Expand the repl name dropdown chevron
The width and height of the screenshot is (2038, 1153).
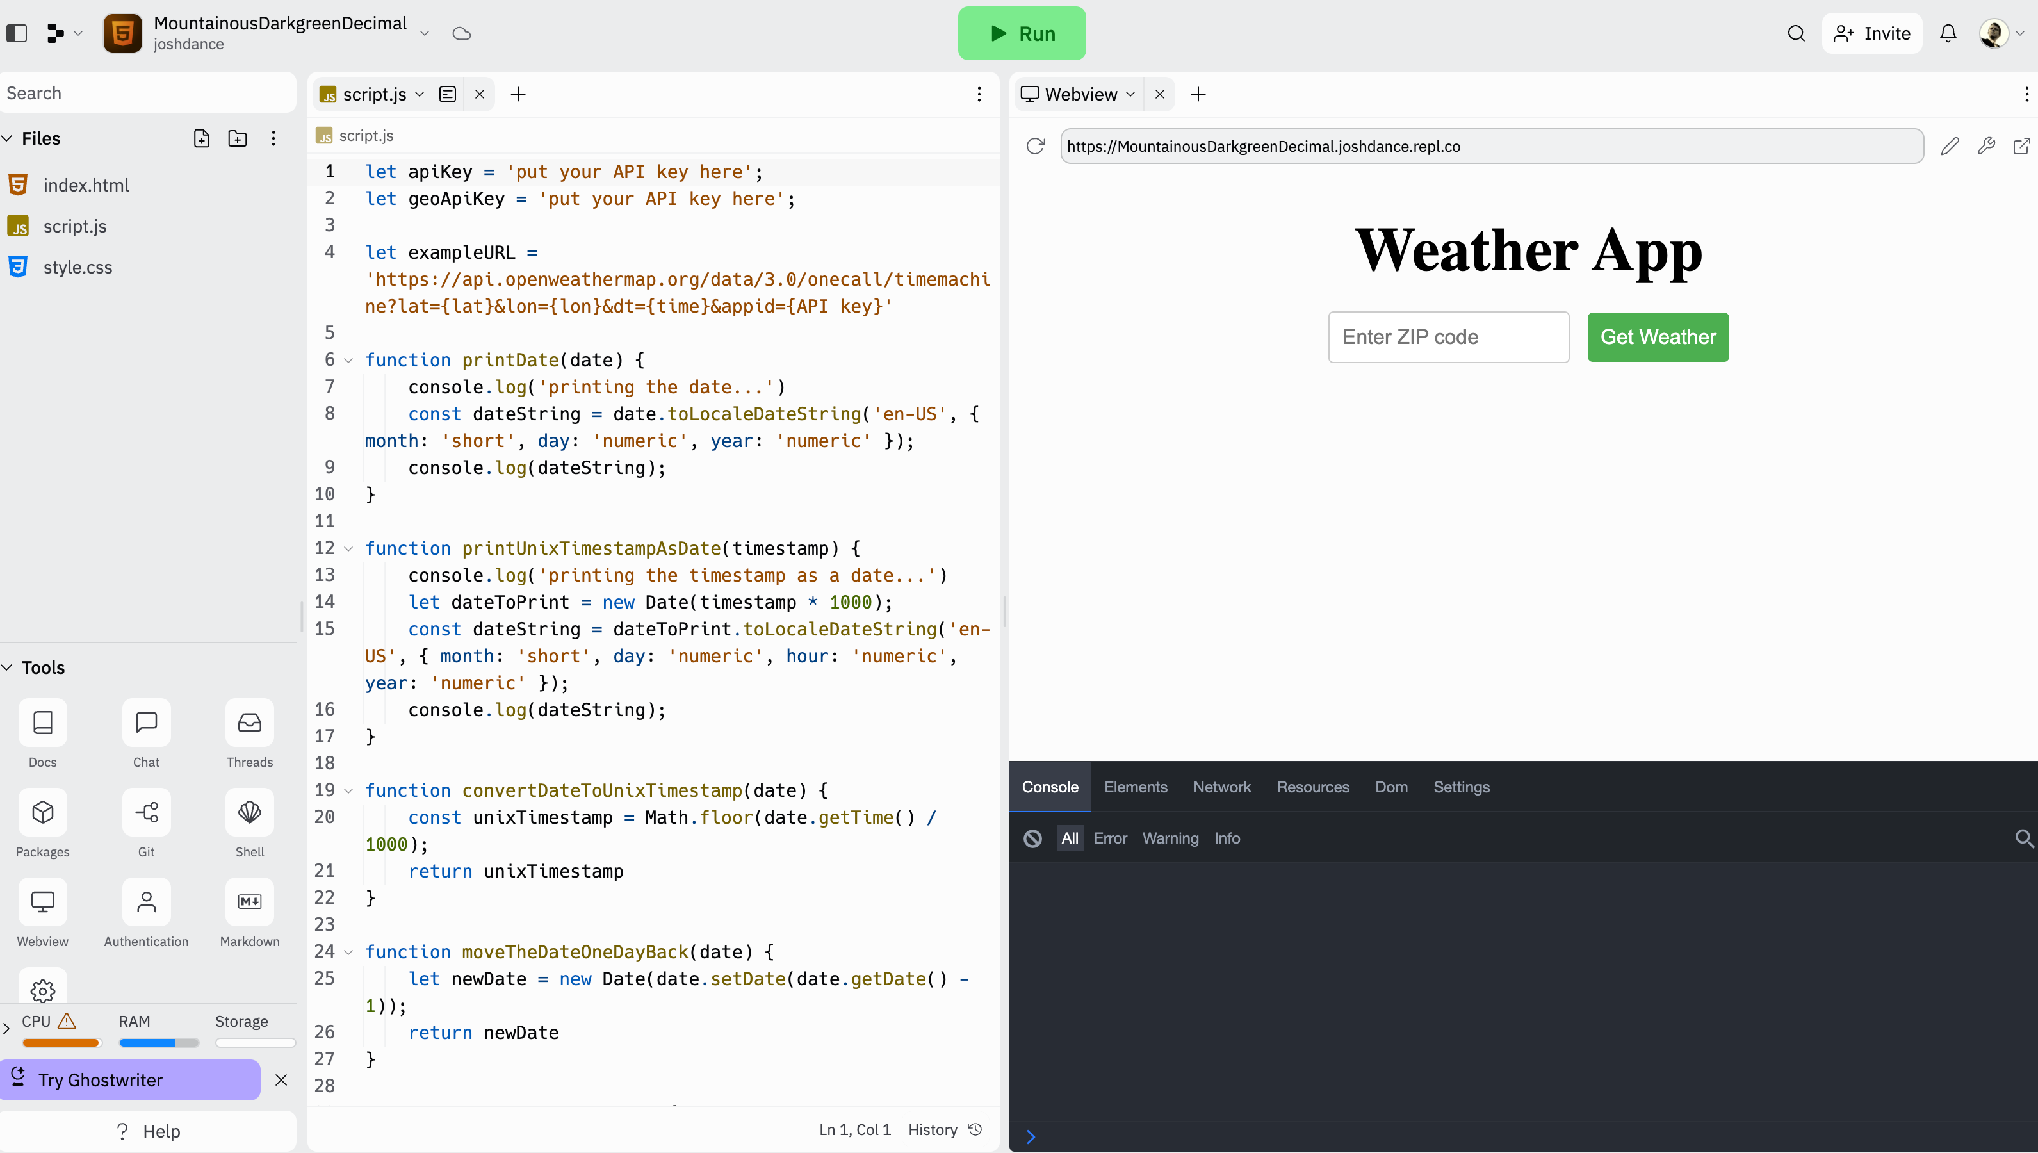tap(425, 33)
